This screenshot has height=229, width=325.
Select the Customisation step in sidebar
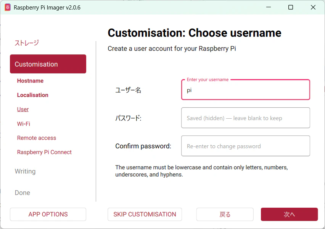pos(48,64)
